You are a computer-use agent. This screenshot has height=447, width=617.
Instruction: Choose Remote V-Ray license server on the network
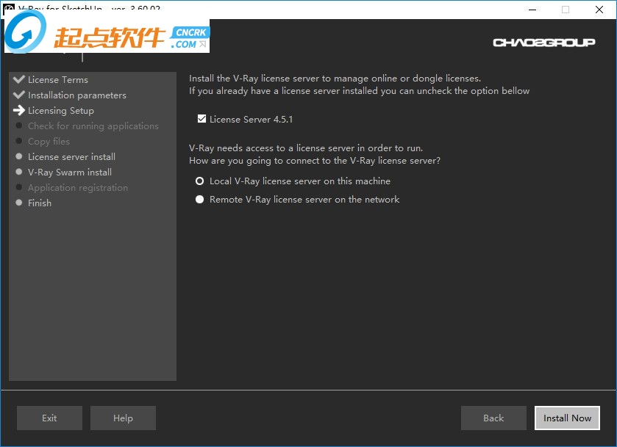point(200,200)
